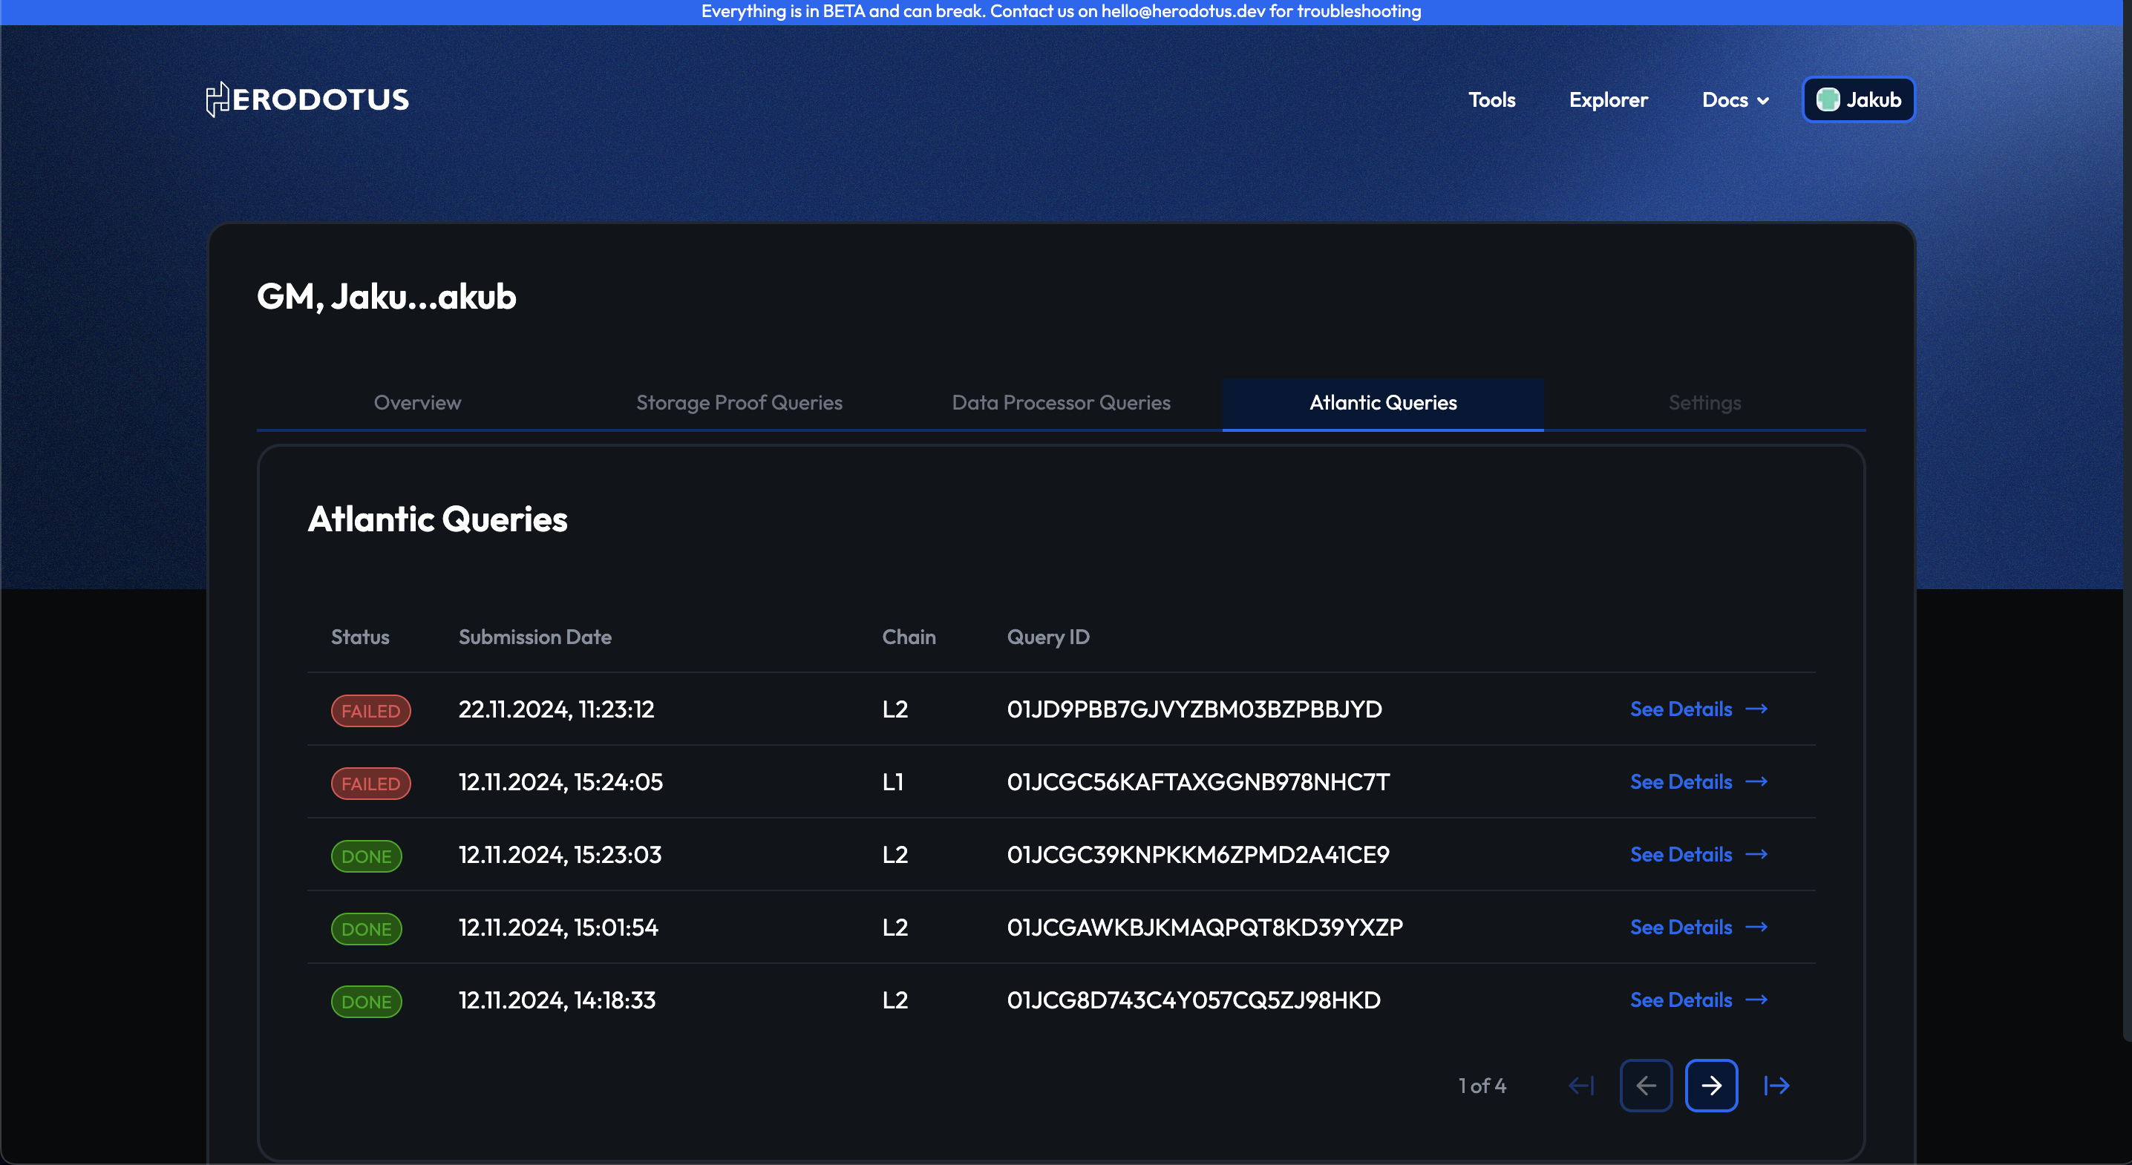Click FAILED badge on 15:24:05 row
The height and width of the screenshot is (1165, 2132).
click(x=370, y=784)
